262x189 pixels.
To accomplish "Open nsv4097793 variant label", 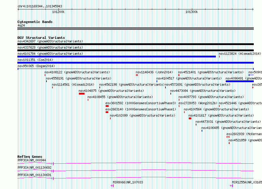I will 211,97.
